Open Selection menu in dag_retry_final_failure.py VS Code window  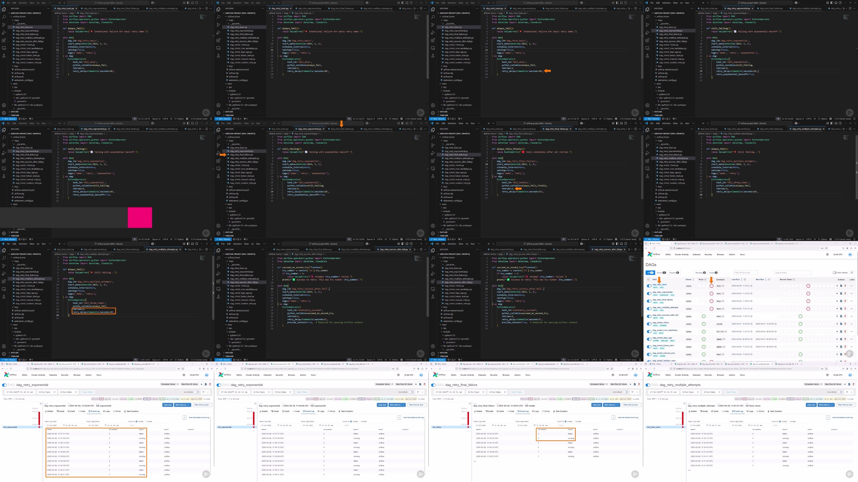[452, 123]
